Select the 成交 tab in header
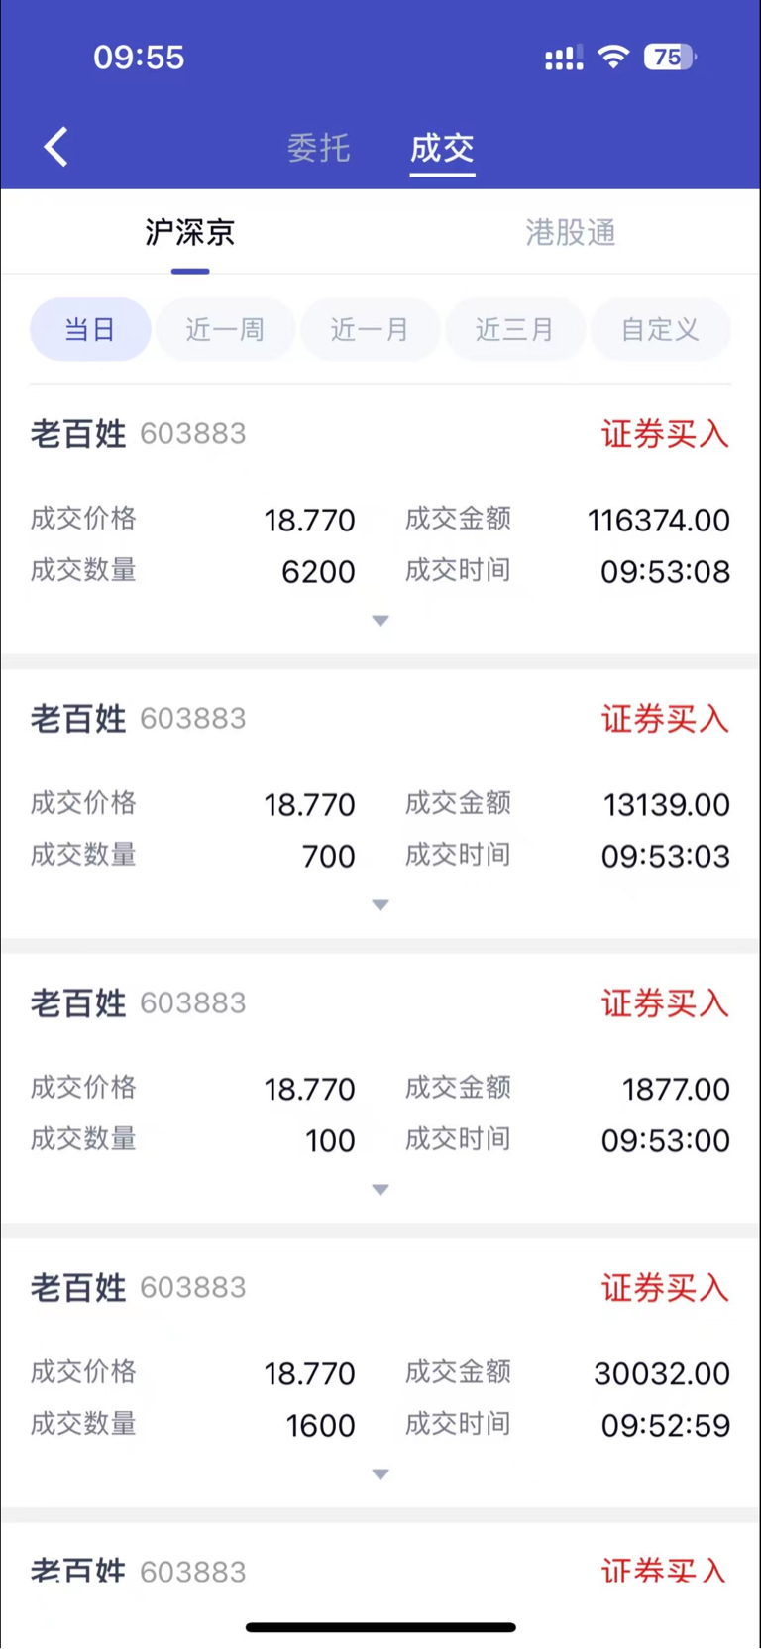The width and height of the screenshot is (761, 1649). pos(442,148)
